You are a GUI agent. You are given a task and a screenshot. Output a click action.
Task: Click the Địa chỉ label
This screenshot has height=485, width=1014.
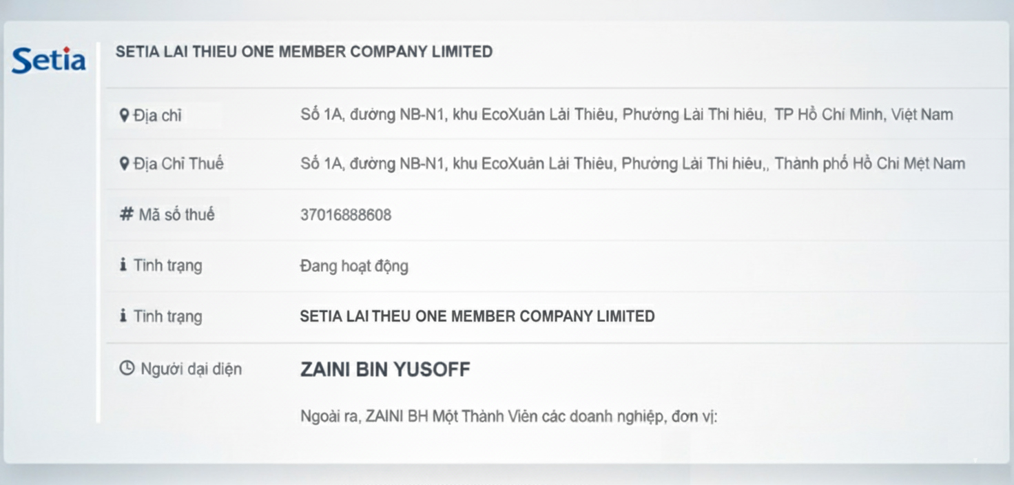pos(158,115)
